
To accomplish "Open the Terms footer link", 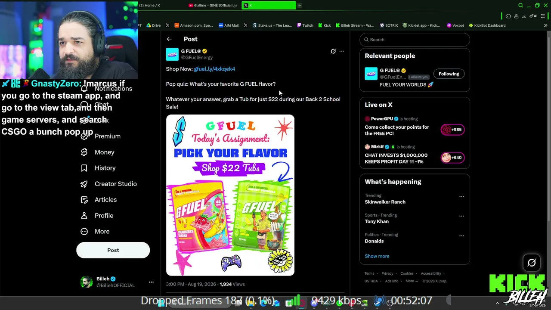I will (369, 273).
